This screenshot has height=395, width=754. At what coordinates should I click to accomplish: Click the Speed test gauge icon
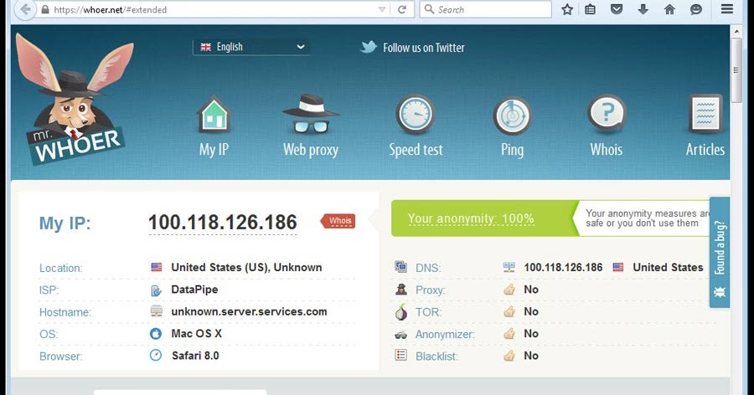[416, 115]
